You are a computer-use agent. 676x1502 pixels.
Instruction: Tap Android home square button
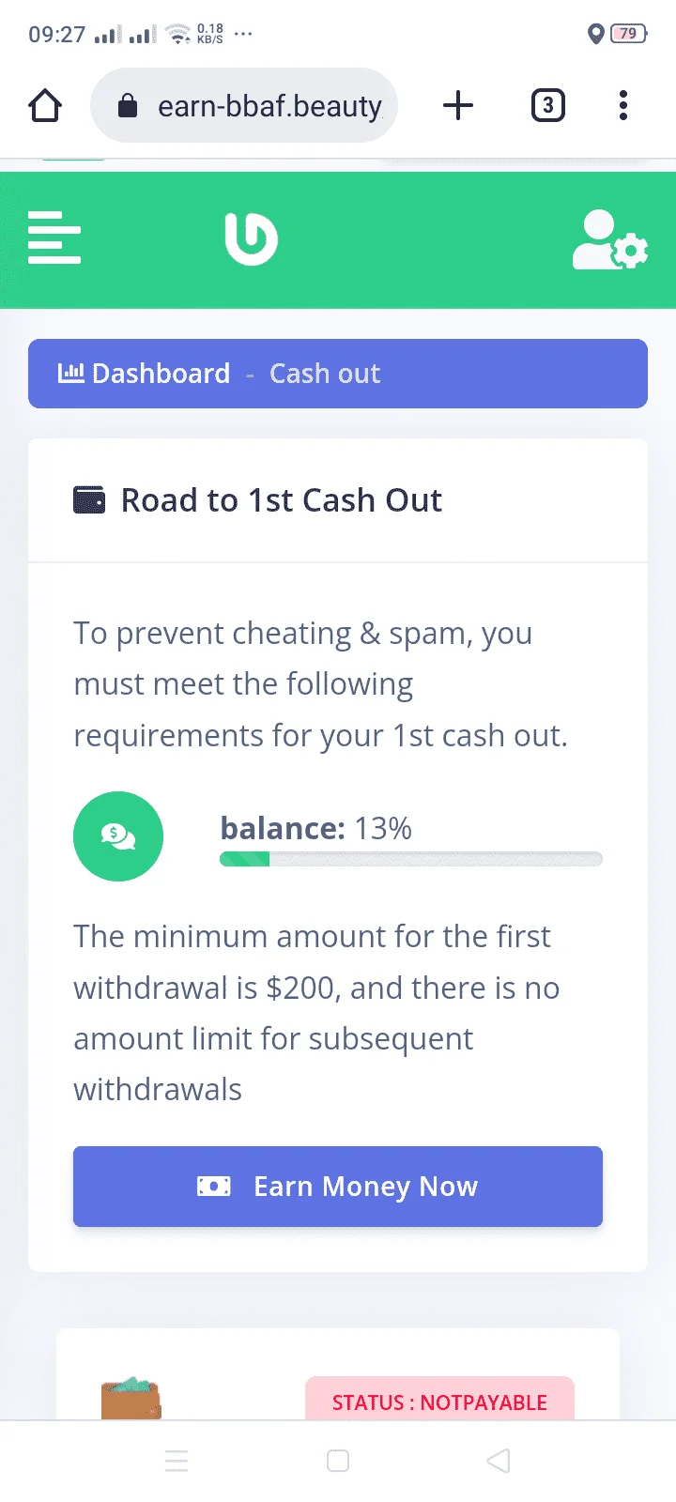[338, 1461]
